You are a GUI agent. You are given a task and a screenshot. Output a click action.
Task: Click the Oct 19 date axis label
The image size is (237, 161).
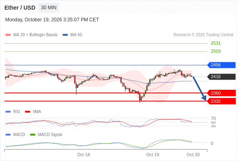153,155
